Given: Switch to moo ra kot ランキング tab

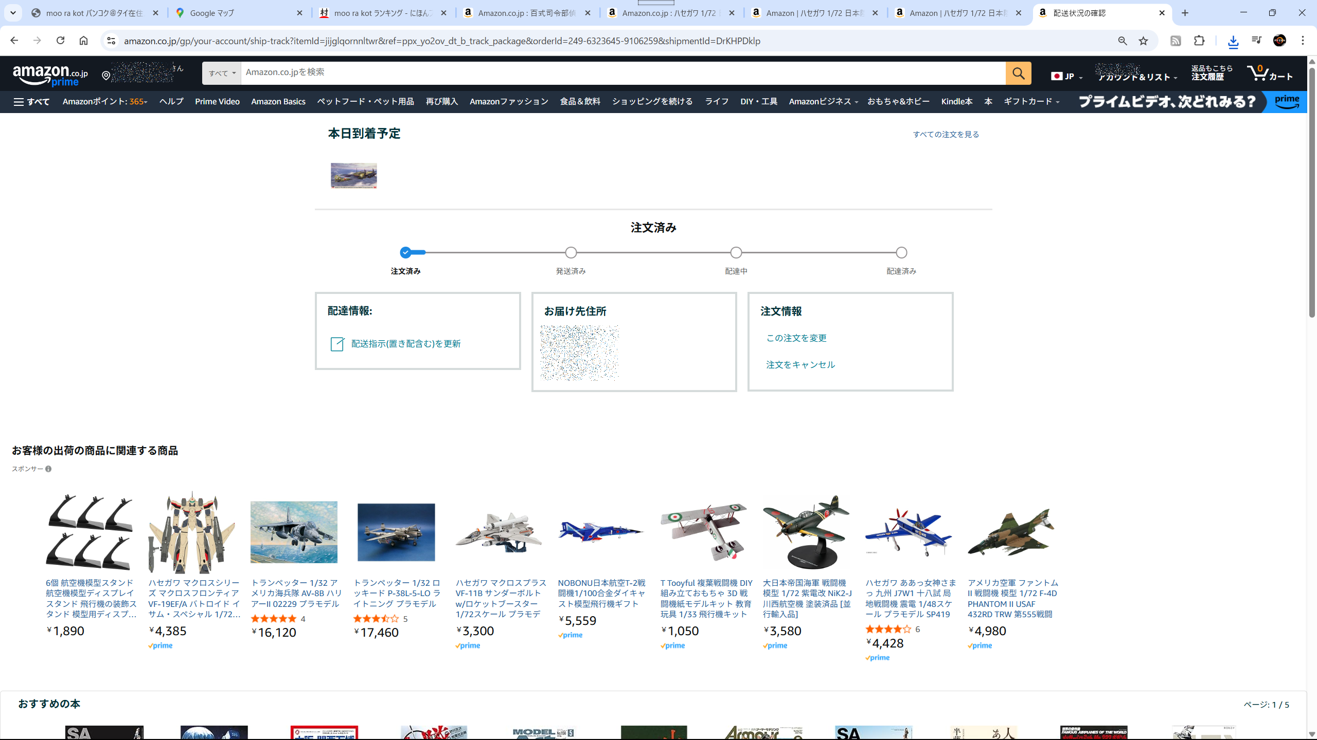Looking at the screenshot, I should [383, 13].
